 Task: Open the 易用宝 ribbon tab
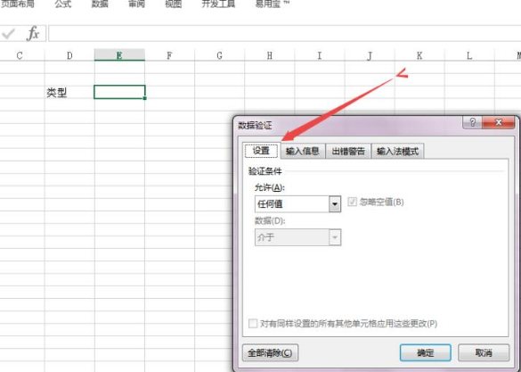(x=273, y=4)
